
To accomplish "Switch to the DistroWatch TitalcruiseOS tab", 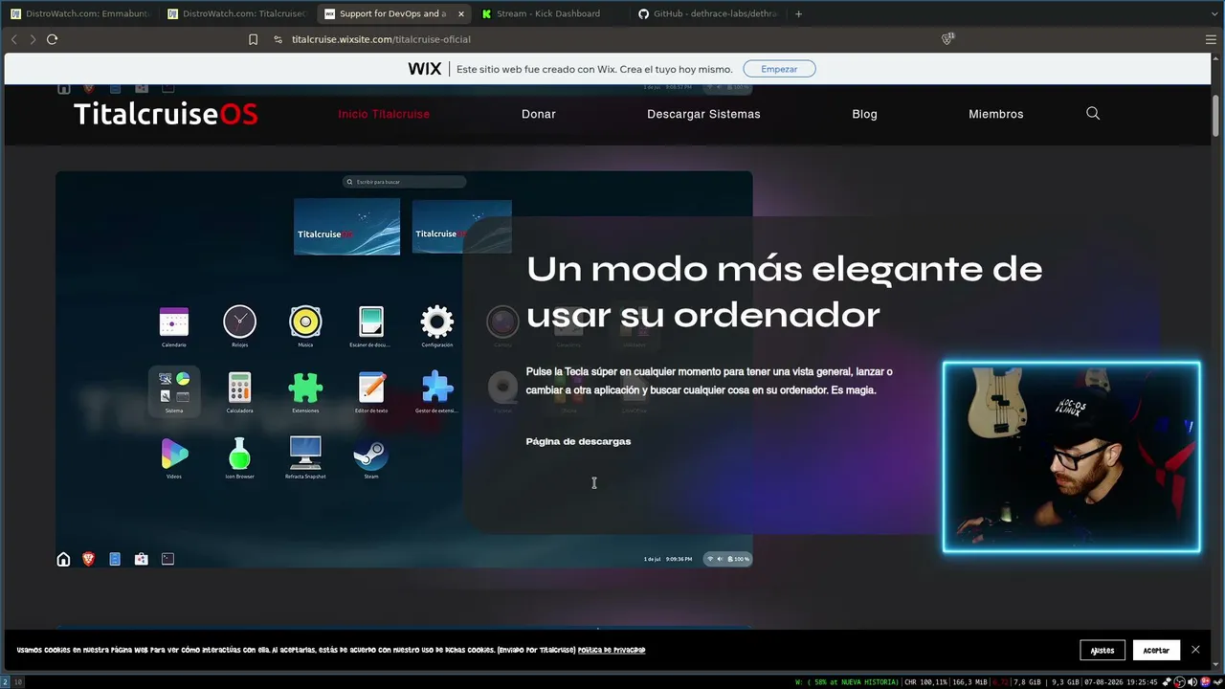I will 235,13.
